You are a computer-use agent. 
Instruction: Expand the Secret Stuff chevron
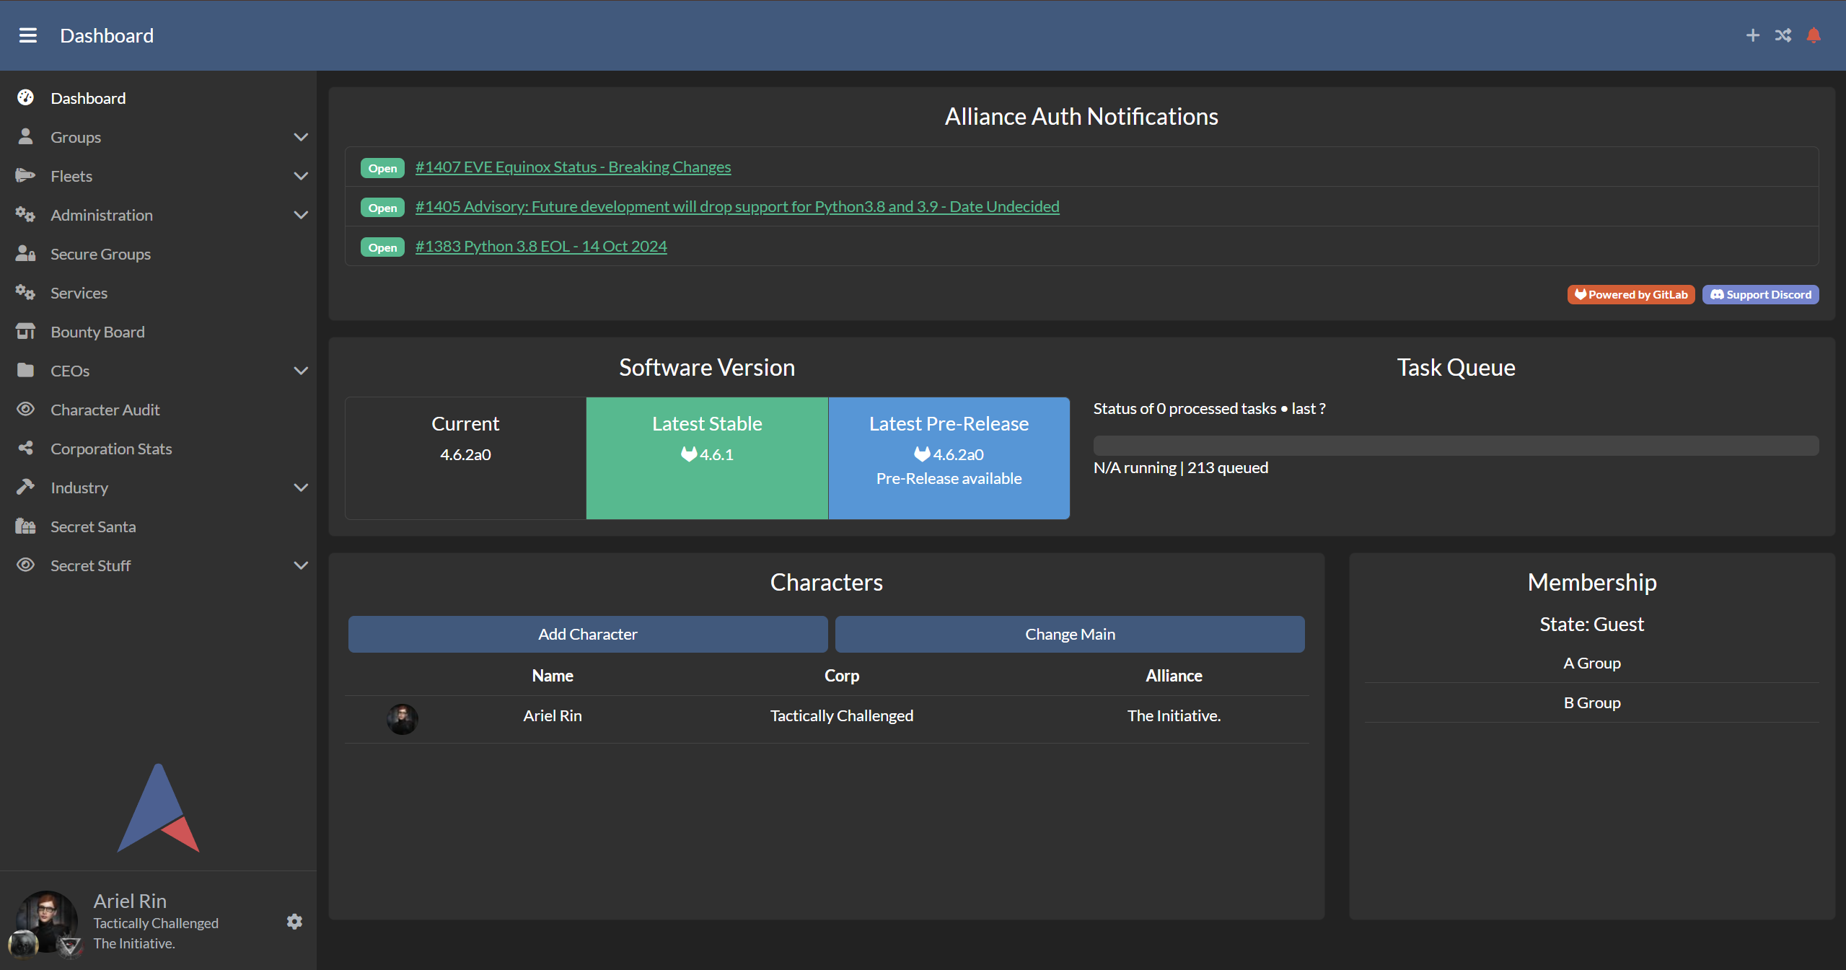(x=301, y=565)
